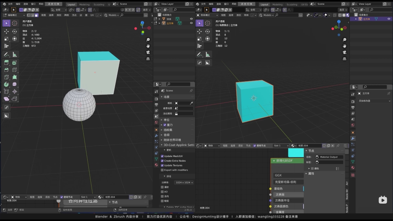
Task: Hide 立方体 in right window outliner
Action: (x=389, y=19)
